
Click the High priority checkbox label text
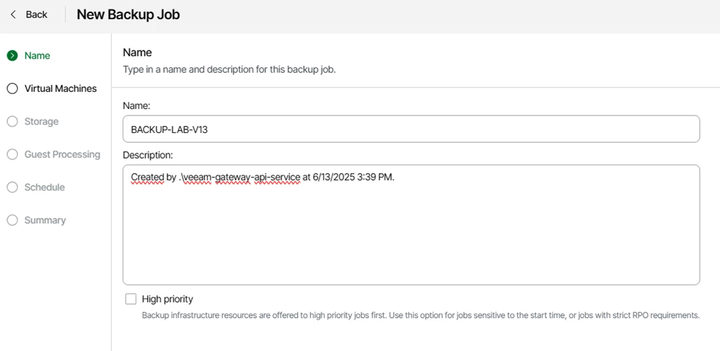coord(168,299)
